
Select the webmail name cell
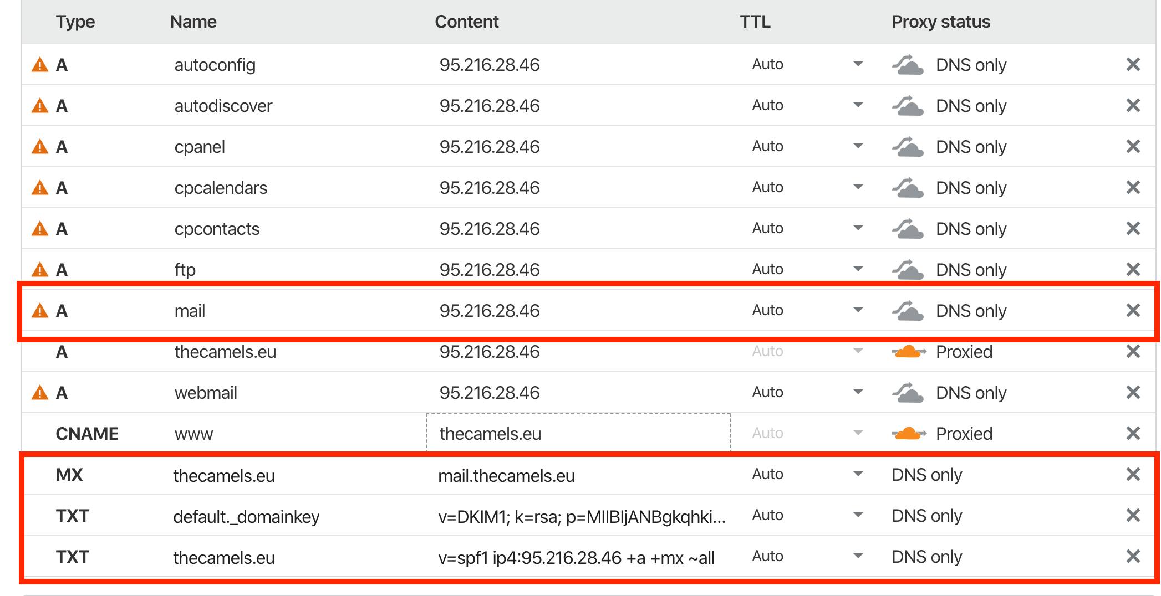[206, 393]
